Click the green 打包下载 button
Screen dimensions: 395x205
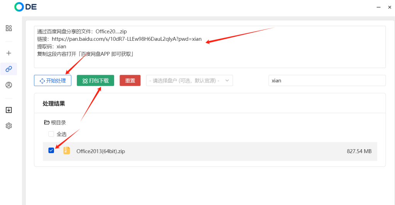96,80
